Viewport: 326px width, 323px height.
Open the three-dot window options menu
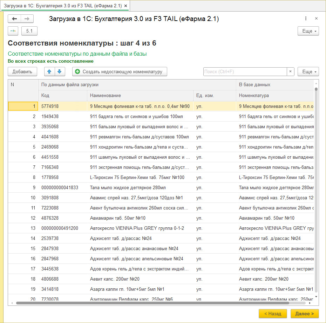(x=306, y=19)
